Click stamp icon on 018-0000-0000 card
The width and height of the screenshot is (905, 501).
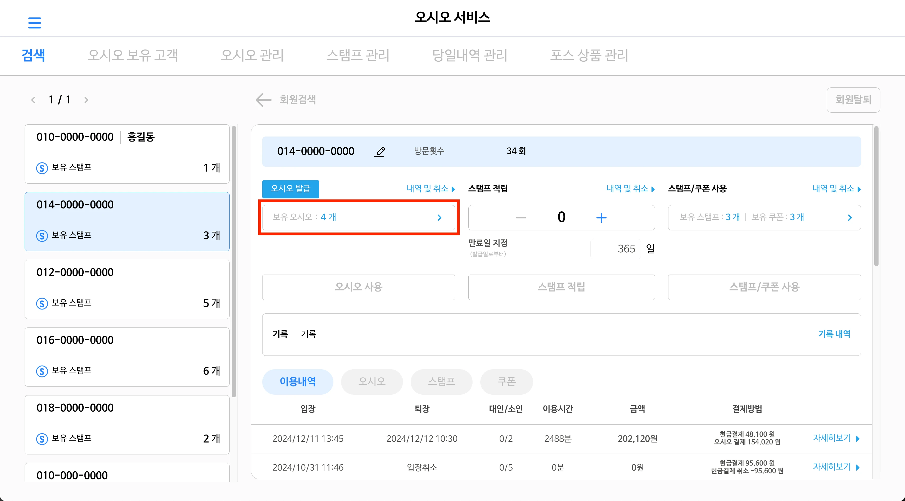point(42,439)
